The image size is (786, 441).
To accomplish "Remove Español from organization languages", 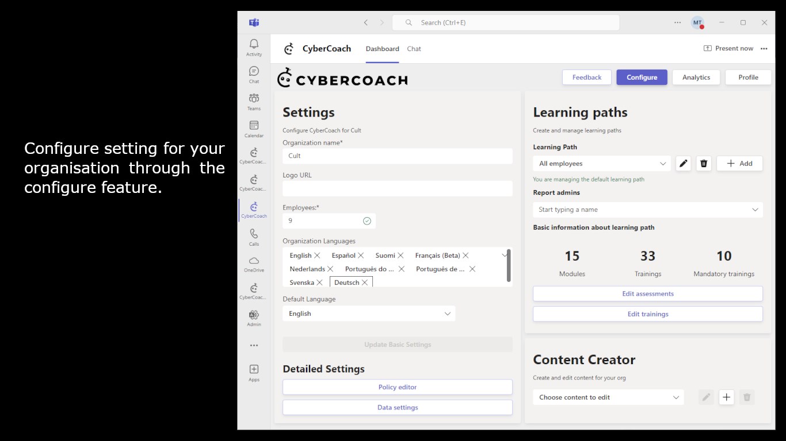I will coord(361,256).
